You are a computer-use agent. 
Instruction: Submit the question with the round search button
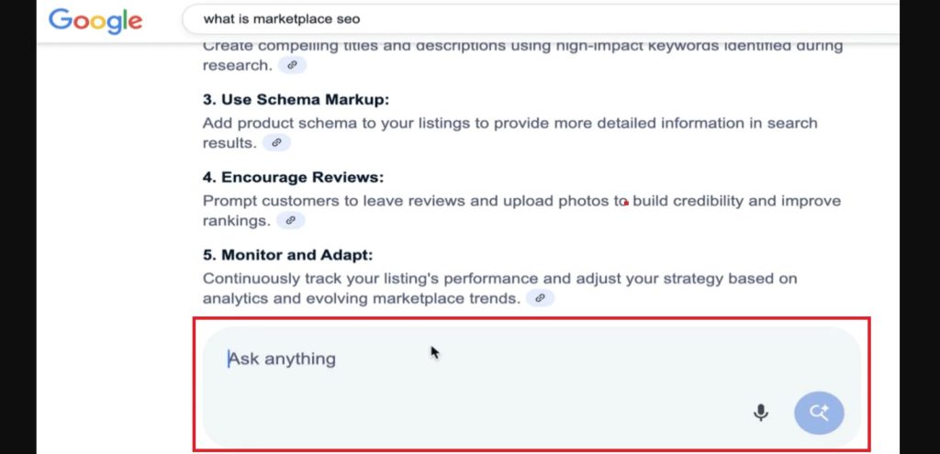pyautogui.click(x=819, y=413)
